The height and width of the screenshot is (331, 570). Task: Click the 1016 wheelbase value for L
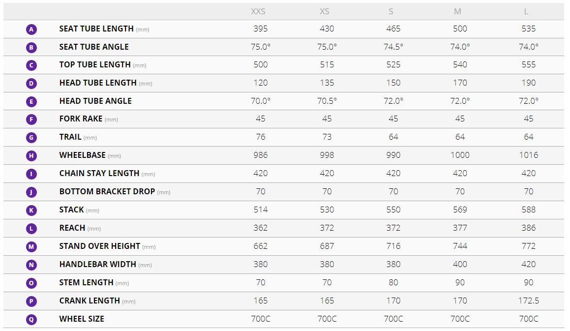tap(529, 155)
